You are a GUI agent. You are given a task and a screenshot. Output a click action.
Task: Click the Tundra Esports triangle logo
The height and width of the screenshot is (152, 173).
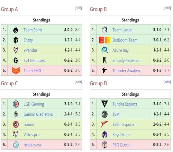click(104, 104)
